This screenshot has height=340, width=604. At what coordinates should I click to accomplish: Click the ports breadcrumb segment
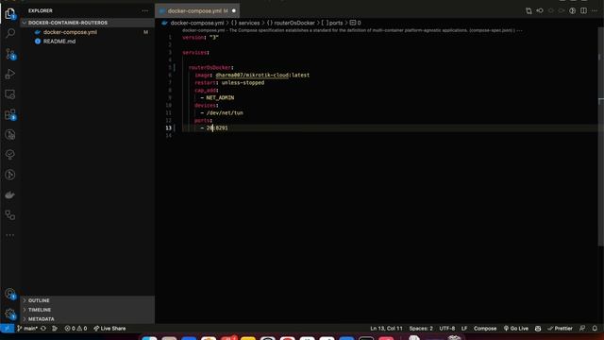click(x=336, y=23)
